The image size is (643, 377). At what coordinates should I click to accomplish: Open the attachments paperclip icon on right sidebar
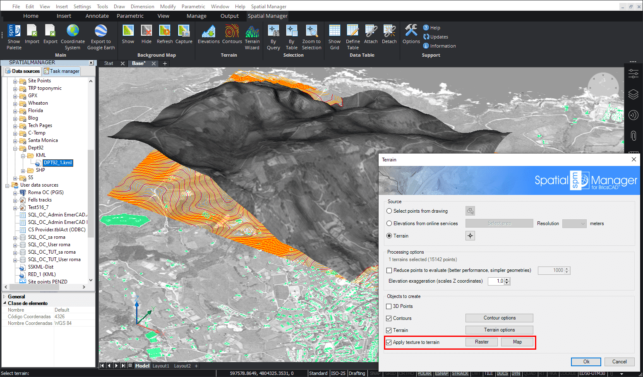633,135
